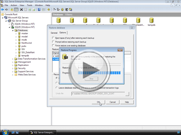Select Console Root in the tree

click(11, 14)
